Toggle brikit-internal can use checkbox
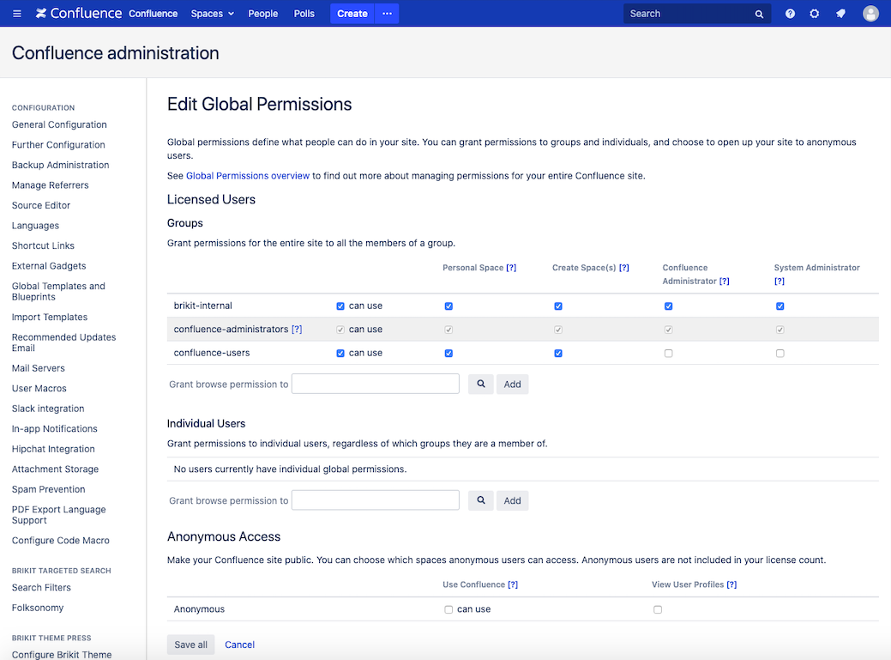 point(340,306)
